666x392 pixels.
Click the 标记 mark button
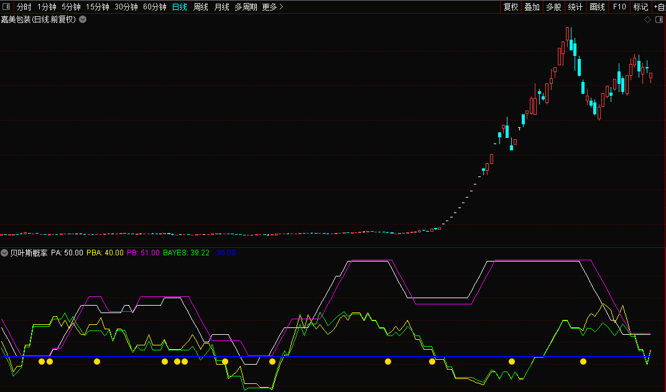[x=641, y=7]
